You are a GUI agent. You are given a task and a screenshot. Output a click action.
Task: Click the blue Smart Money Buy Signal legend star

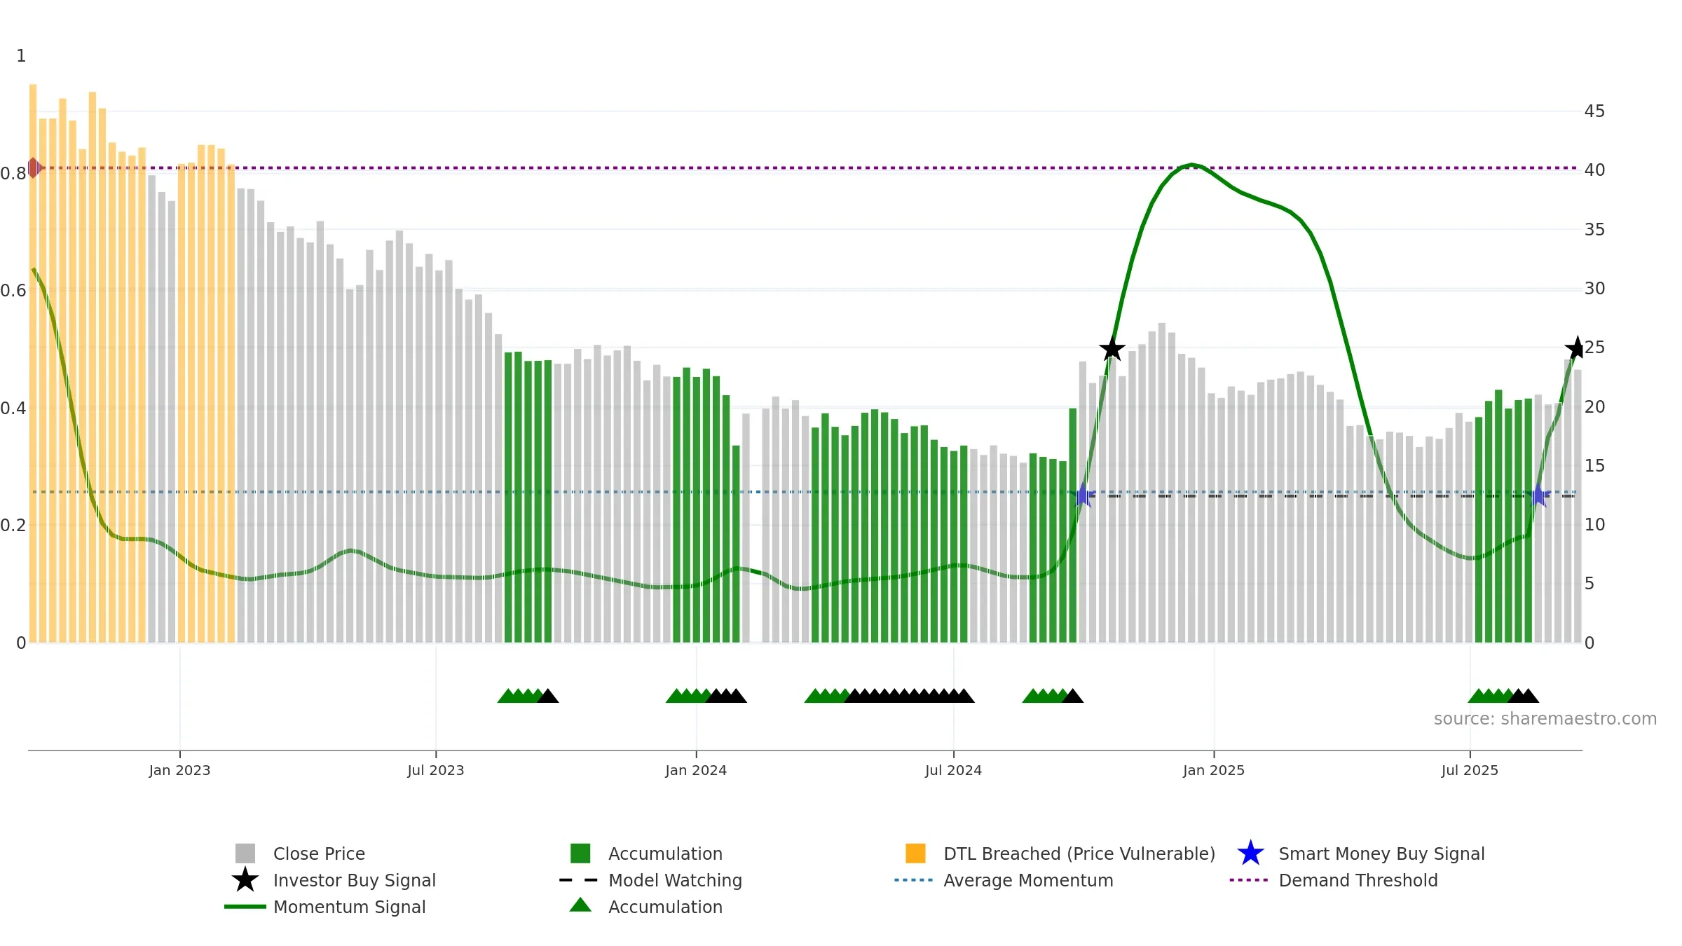pos(1250,854)
